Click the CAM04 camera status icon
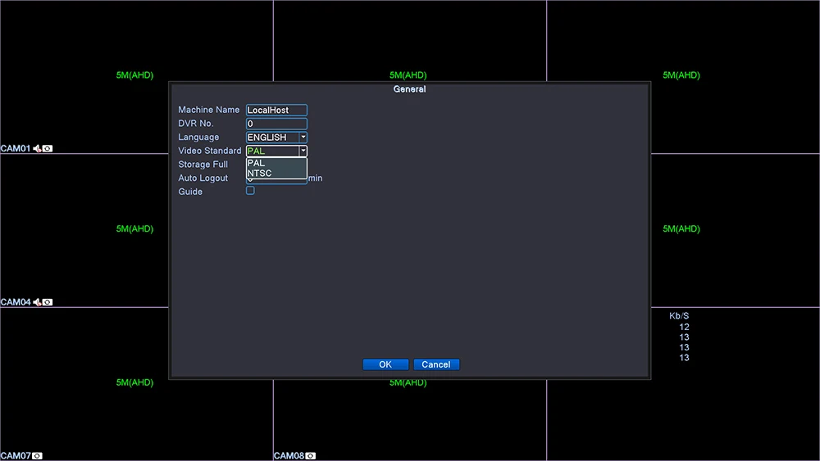820x461 pixels. (x=48, y=302)
